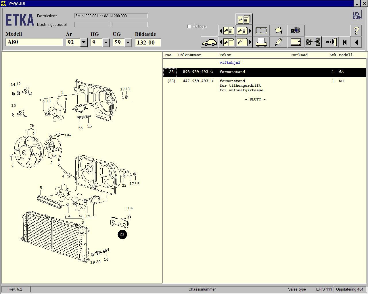The image size is (368, 294).
Task: Select the row 447 959 493 B
Action: pos(264,86)
